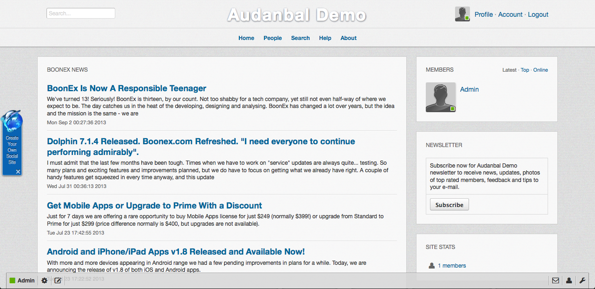
Task: Click the gear settings icon in bottom bar
Action: (45, 281)
